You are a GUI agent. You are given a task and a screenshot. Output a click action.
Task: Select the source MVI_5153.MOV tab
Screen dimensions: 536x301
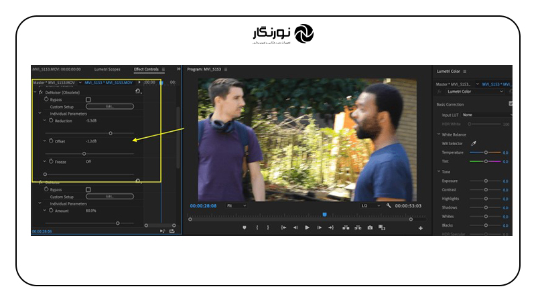pos(56,70)
